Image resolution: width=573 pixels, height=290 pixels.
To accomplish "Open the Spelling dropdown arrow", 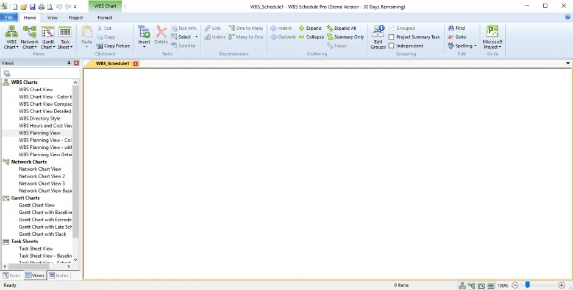I will tap(475, 46).
